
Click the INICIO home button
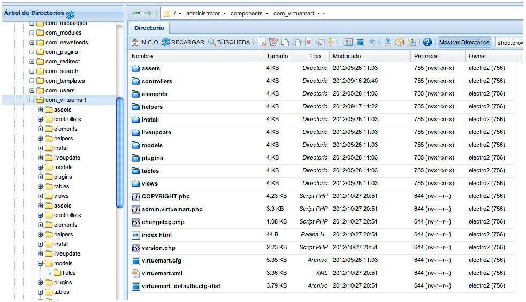(144, 42)
